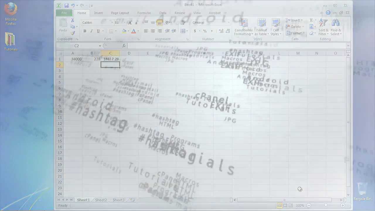Click the Insert Function fx button

click(x=124, y=46)
